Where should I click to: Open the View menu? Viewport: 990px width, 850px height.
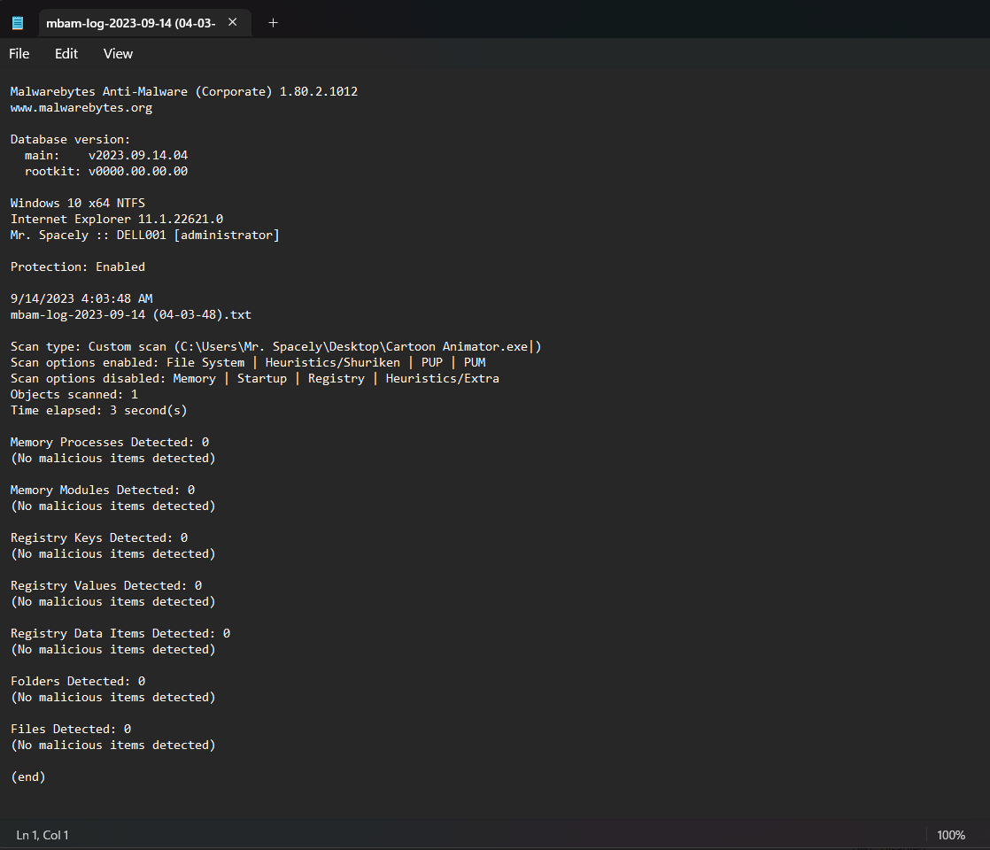coord(118,54)
